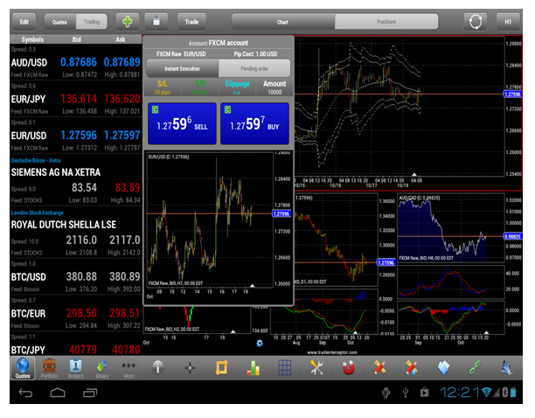Image resolution: width=535 pixels, height=418 pixels.
Task: Select the AUD/USD quote row
Action: [x=76, y=62]
